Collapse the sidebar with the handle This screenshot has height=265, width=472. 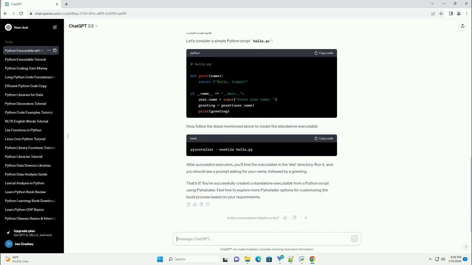(x=68, y=136)
